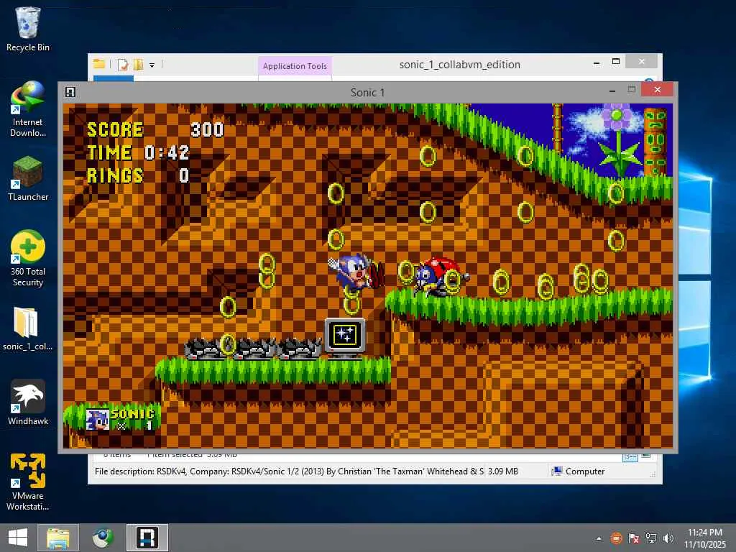The image size is (736, 552).
Task: Open Action Center flag tray icon
Action: click(634, 538)
